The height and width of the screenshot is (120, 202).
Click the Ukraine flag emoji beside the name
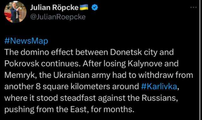click(84, 7)
